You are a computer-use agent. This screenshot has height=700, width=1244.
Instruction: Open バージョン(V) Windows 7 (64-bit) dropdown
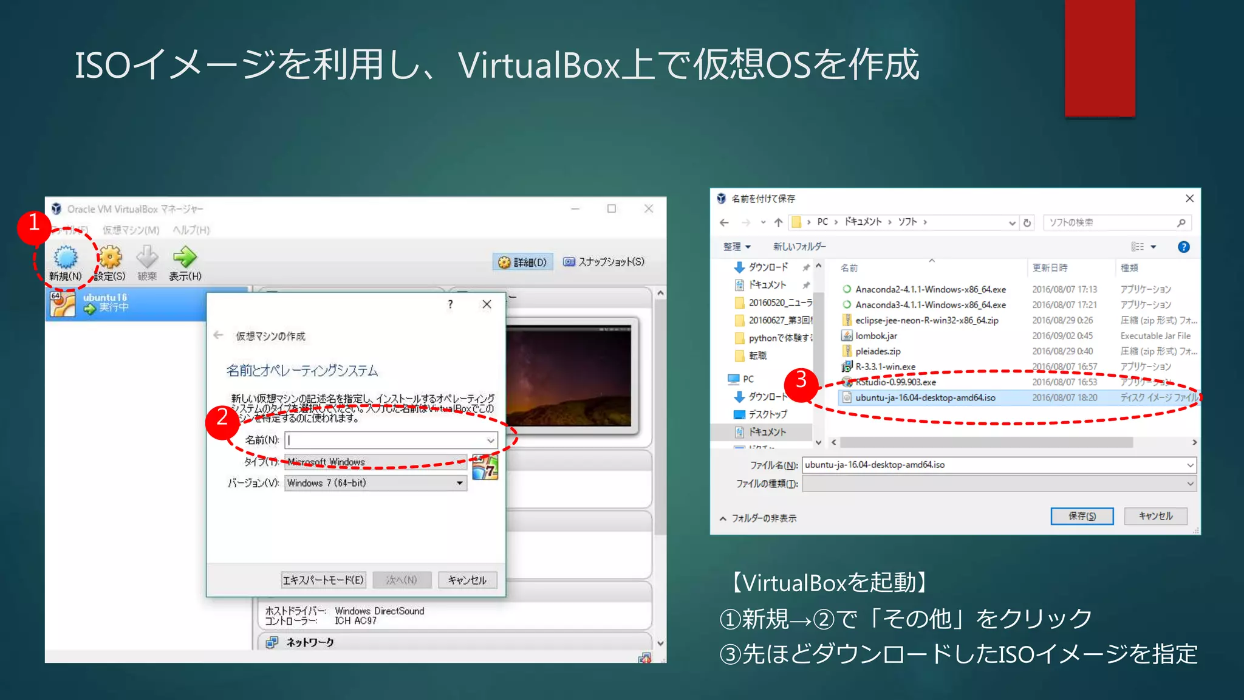(x=375, y=483)
